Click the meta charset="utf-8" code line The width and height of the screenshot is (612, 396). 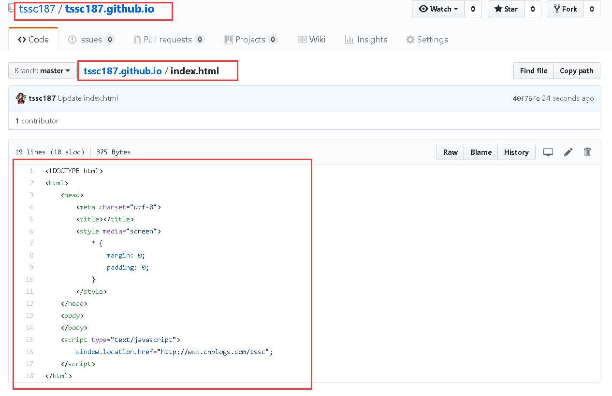coord(118,207)
